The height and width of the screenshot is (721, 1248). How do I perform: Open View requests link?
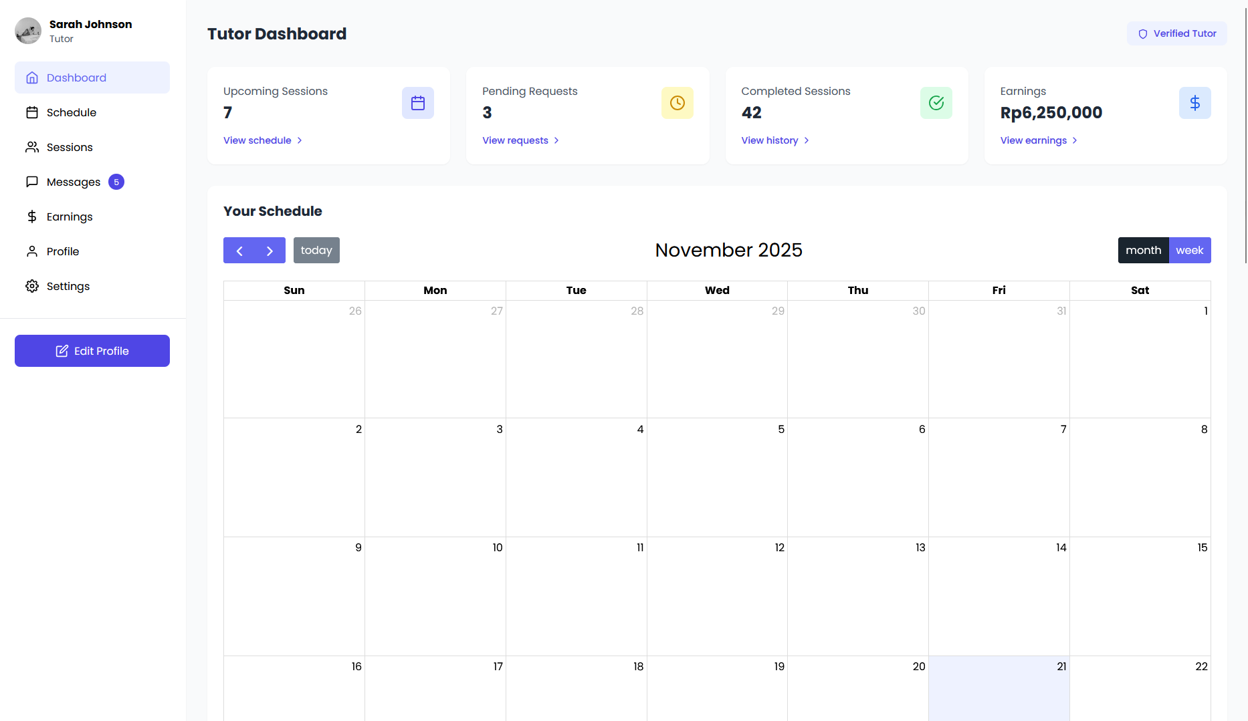[x=520, y=140]
